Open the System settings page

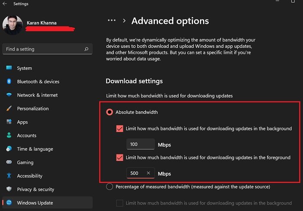click(x=24, y=68)
